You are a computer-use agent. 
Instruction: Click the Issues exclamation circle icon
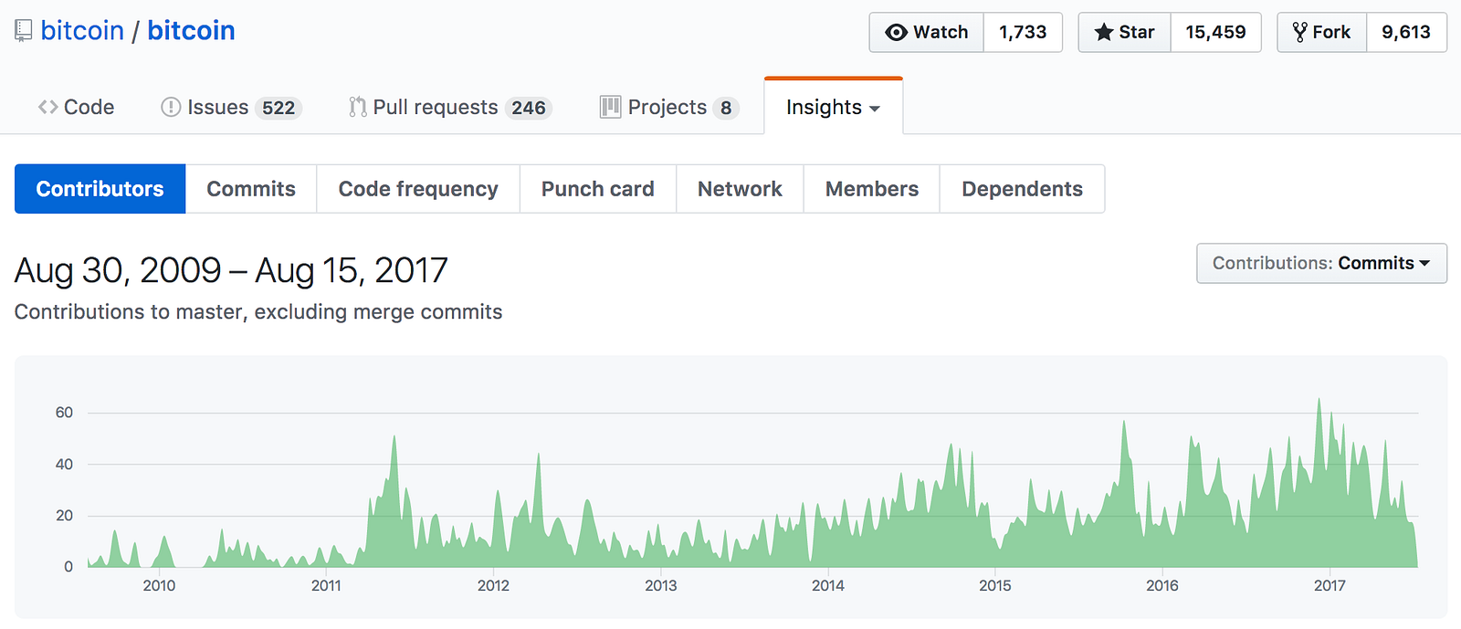(x=171, y=107)
